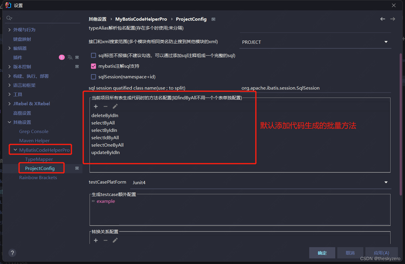Expand the 工具 category
Viewport: 405px width, 264px height.
9,94
